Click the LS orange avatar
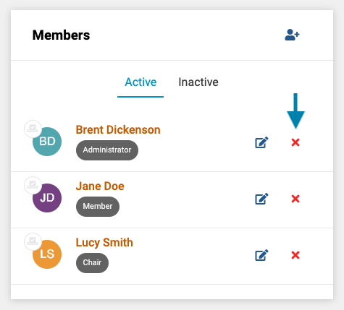Viewport: 344px width, 310px height. tap(47, 254)
